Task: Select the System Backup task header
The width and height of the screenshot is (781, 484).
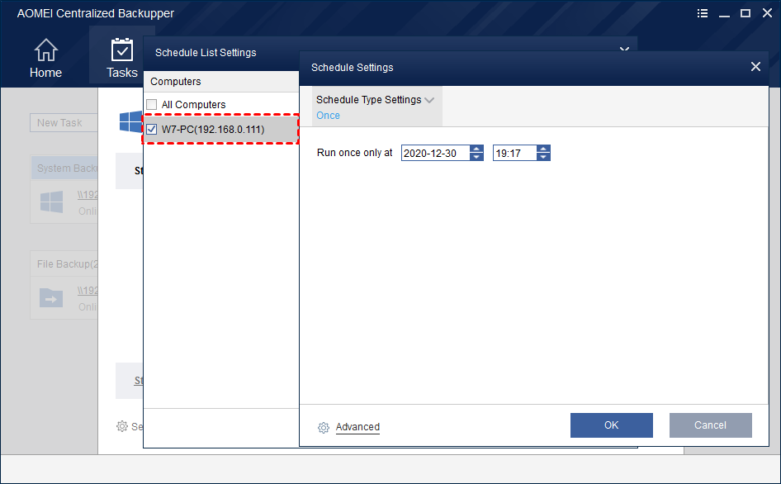Action: click(64, 168)
